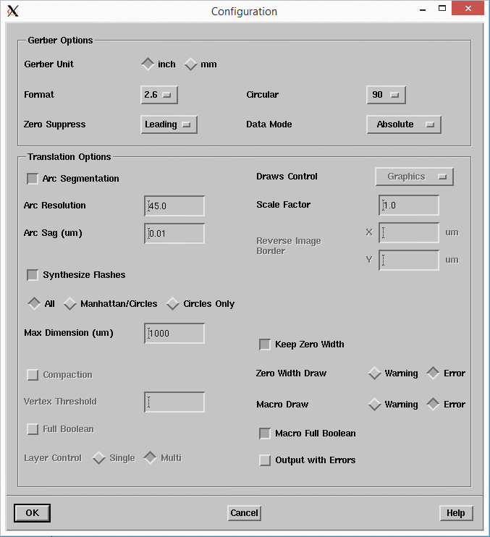Click the Cancel button
The width and height of the screenshot is (490, 537).
[x=244, y=513]
